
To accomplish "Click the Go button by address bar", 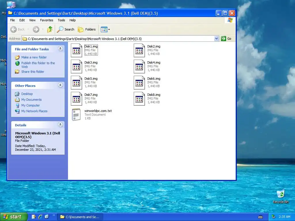I will click(226, 39).
